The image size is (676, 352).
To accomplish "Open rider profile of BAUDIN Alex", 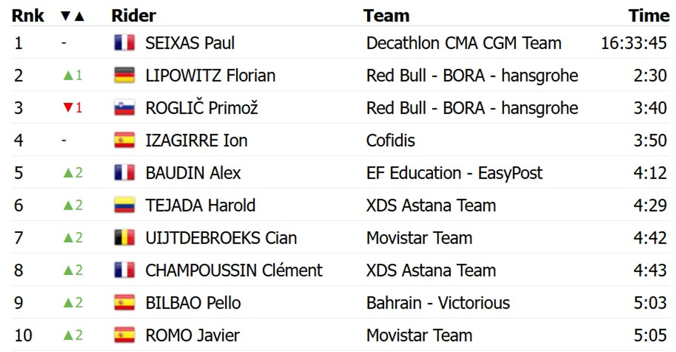I will pos(193,173).
